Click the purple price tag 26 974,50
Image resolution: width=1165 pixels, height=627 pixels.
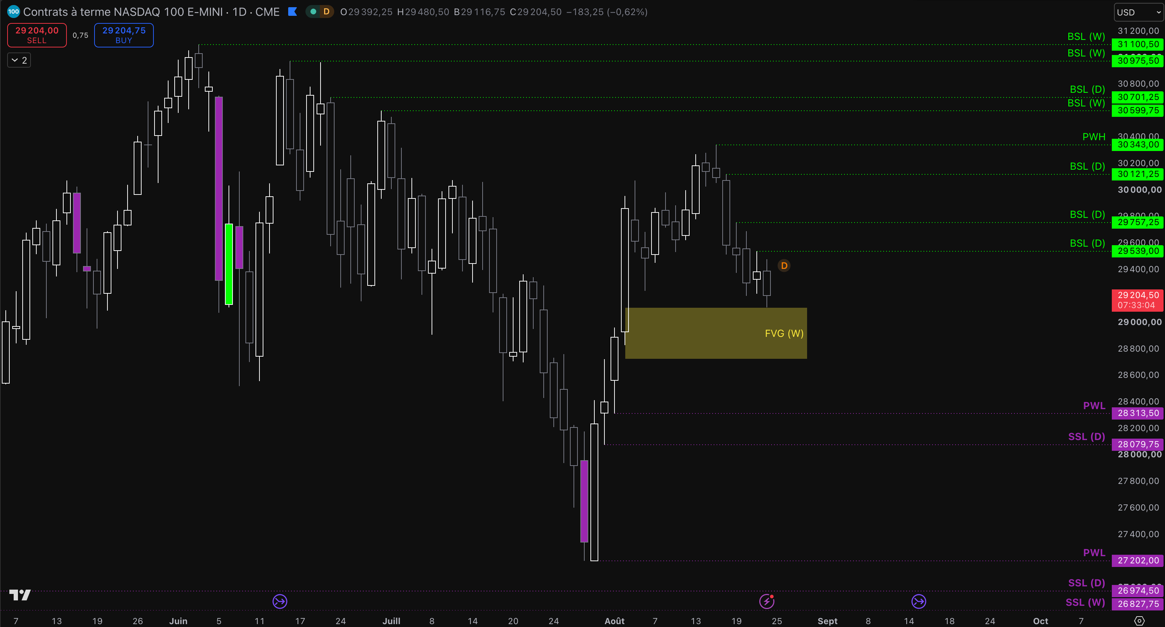(x=1137, y=590)
